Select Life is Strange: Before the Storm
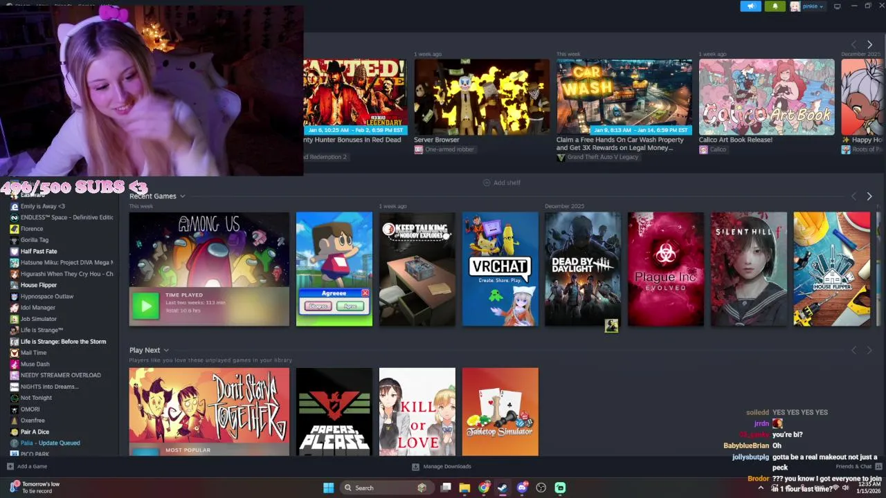This screenshot has height=498, width=886. tap(63, 342)
